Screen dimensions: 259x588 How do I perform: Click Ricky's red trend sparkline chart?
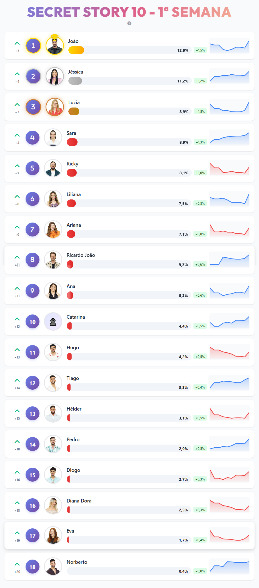tap(229, 168)
